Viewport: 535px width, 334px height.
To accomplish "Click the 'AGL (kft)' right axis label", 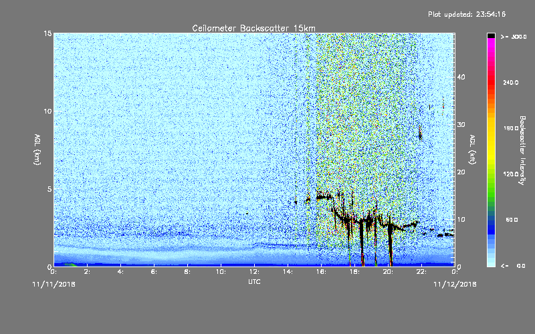I will [472, 149].
